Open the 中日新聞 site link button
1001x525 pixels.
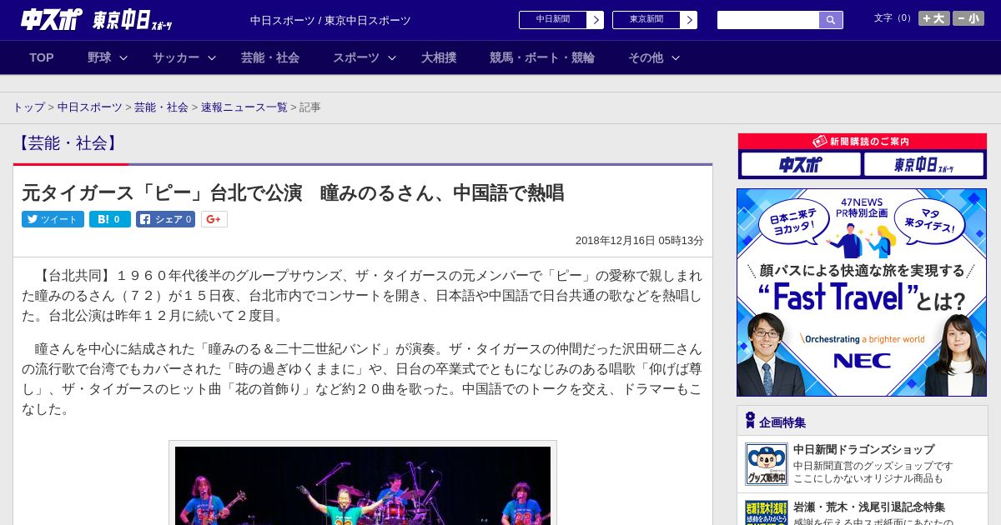pos(553,20)
